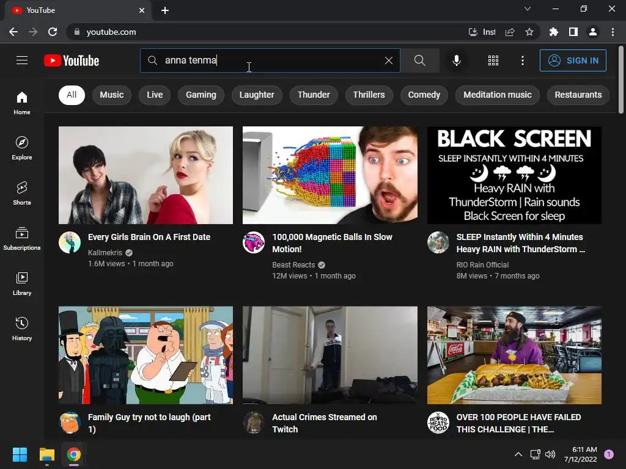Open Actual Crimes Streamed thumbnail
This screenshot has width=626, height=469.
tap(330, 355)
